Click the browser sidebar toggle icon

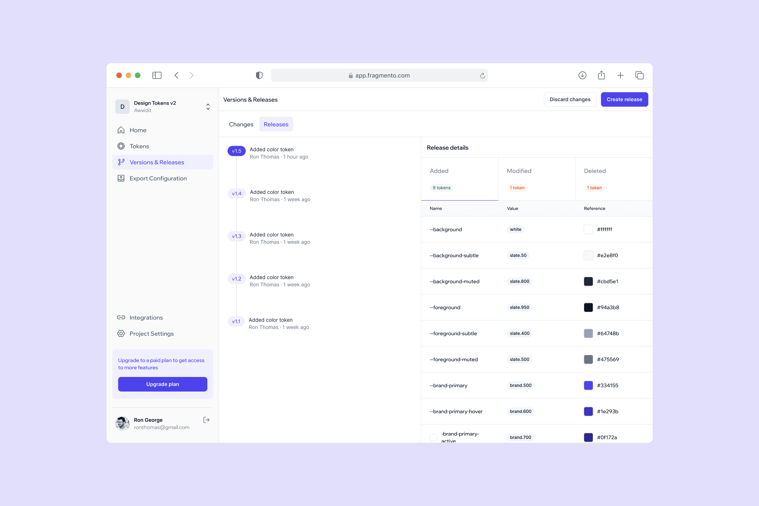point(157,75)
